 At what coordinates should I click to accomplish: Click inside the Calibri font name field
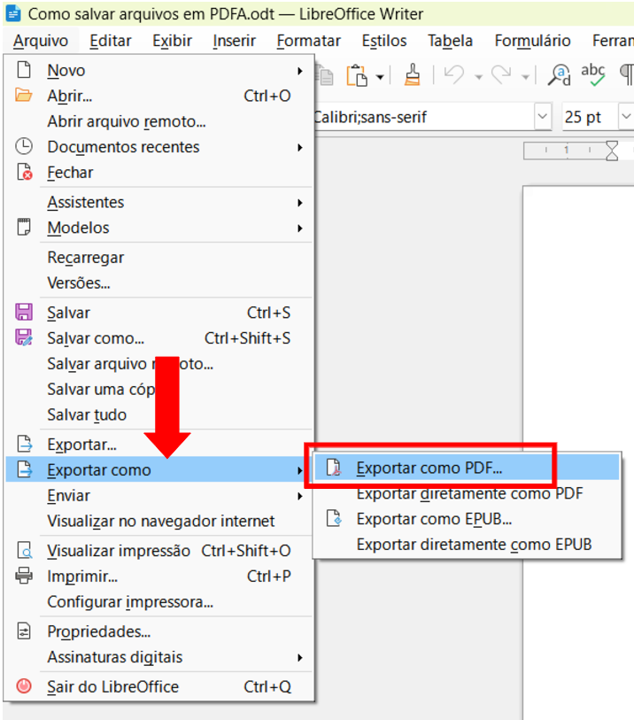click(416, 117)
